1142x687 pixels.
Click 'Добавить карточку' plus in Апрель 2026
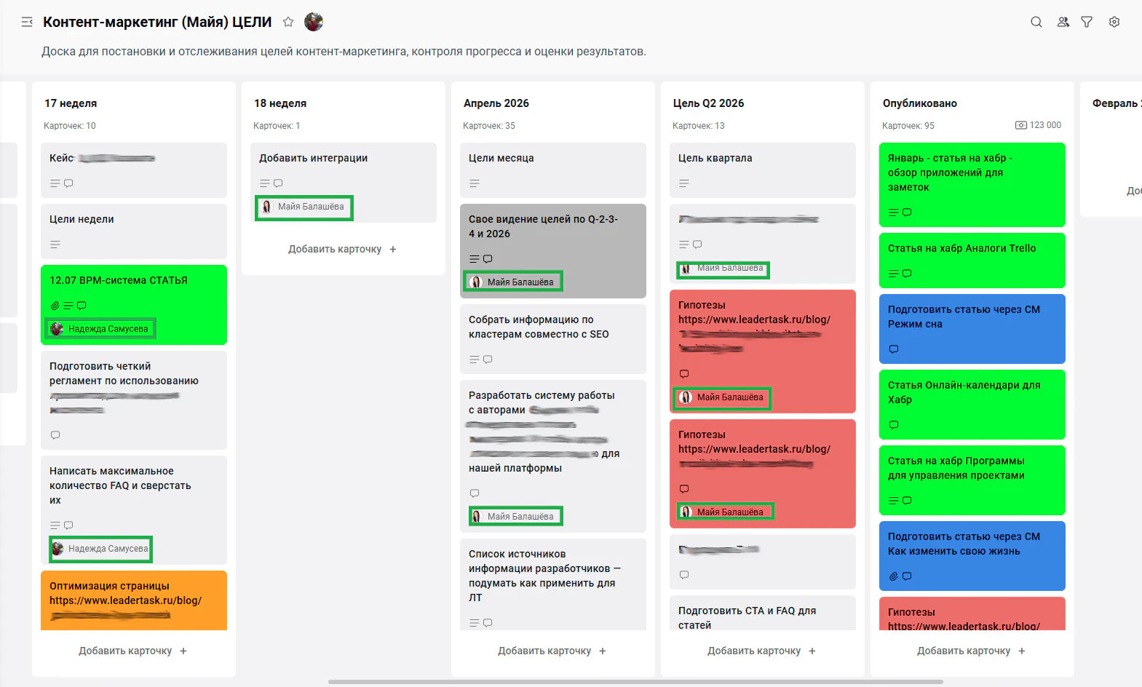pyautogui.click(x=603, y=651)
